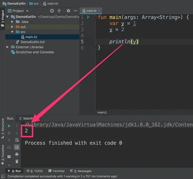Open the Project view dropdown
The width and height of the screenshot is (193, 179).
[x=27, y=11]
